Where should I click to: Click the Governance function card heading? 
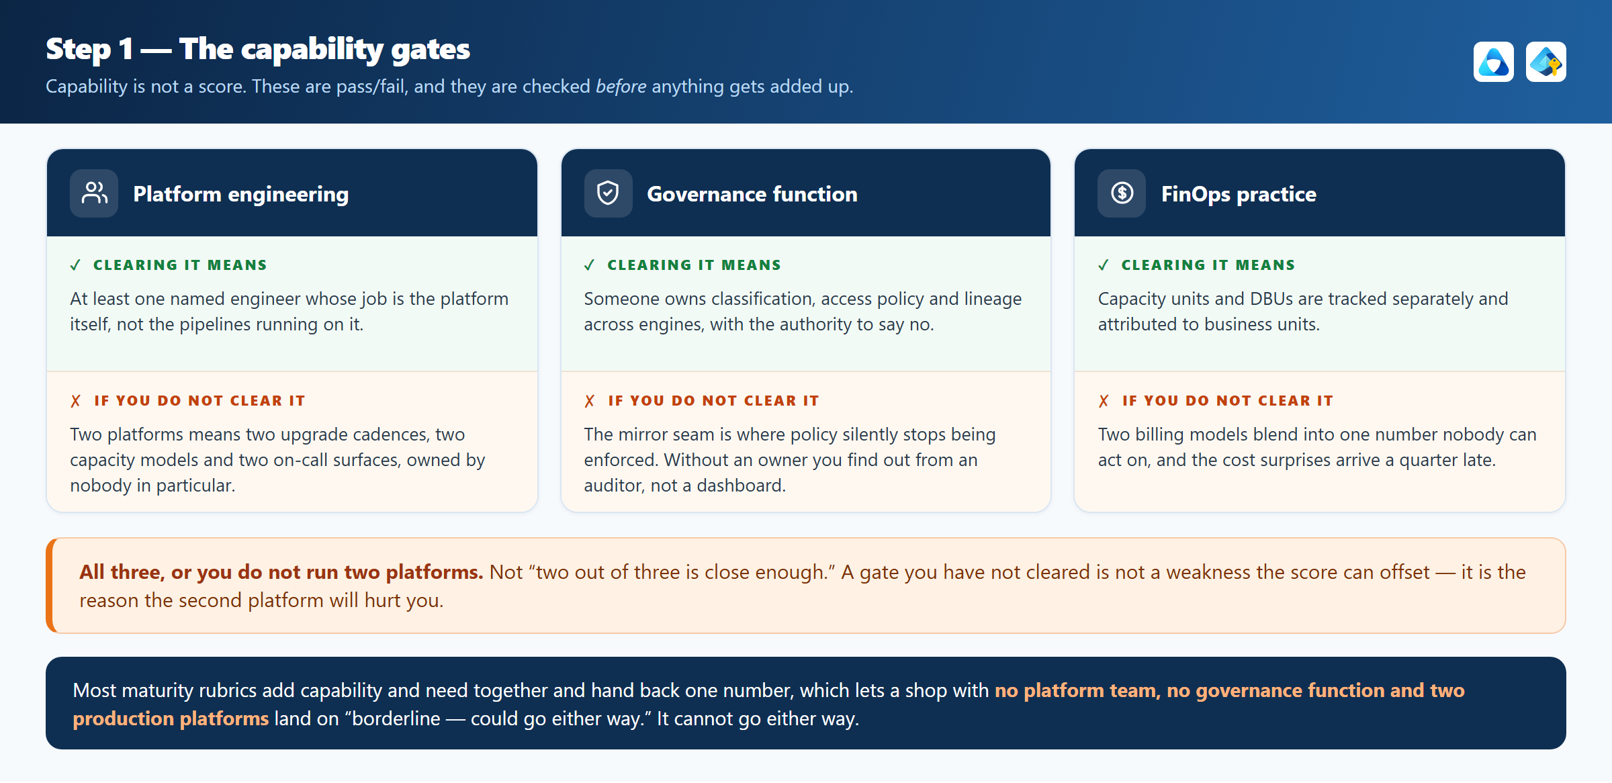pyautogui.click(x=752, y=194)
